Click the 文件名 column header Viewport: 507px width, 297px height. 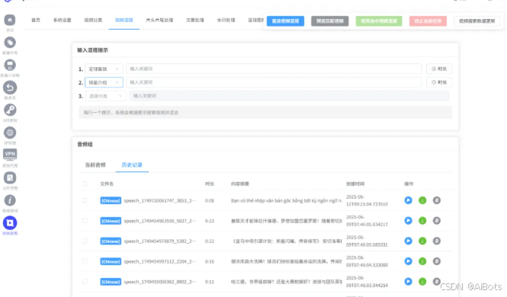107,184
